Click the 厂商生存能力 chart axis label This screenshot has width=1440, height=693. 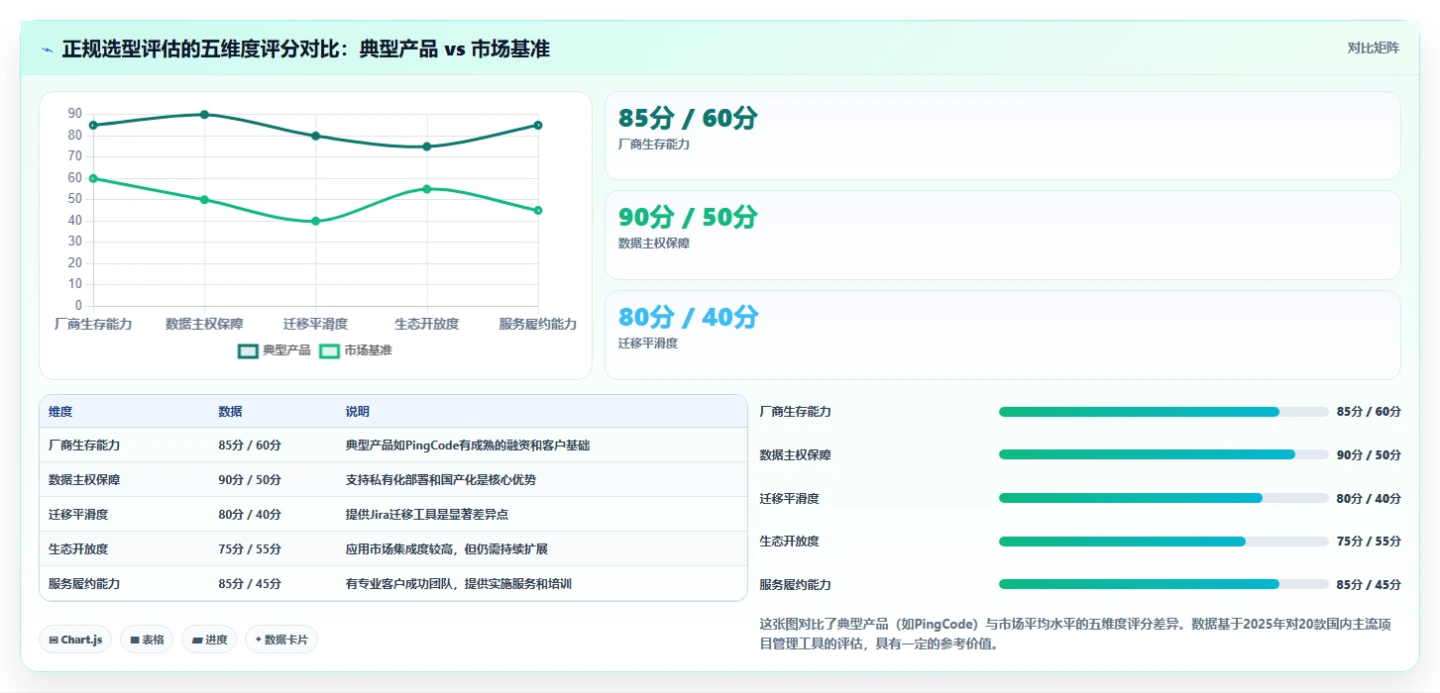(93, 324)
